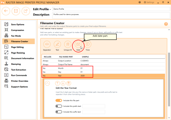The width and height of the screenshot is (171, 120).
Task: Open the Page Editing section
Action: coord(18,47)
